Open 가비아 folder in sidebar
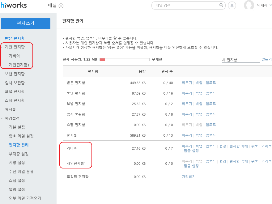The height and width of the screenshot is (204, 272). [15, 56]
